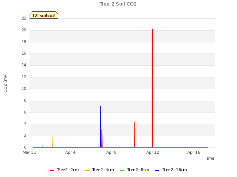The height and width of the screenshot is (177, 237).
Task: Toggle the Tree2 -4cm legend entry
Action: 99,170
